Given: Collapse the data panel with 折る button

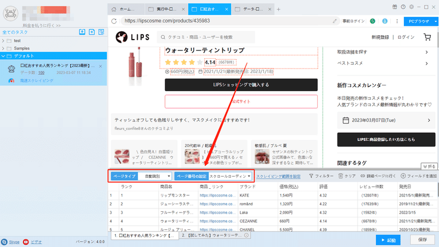Looking at the screenshot, I should pyautogui.click(x=429, y=166).
